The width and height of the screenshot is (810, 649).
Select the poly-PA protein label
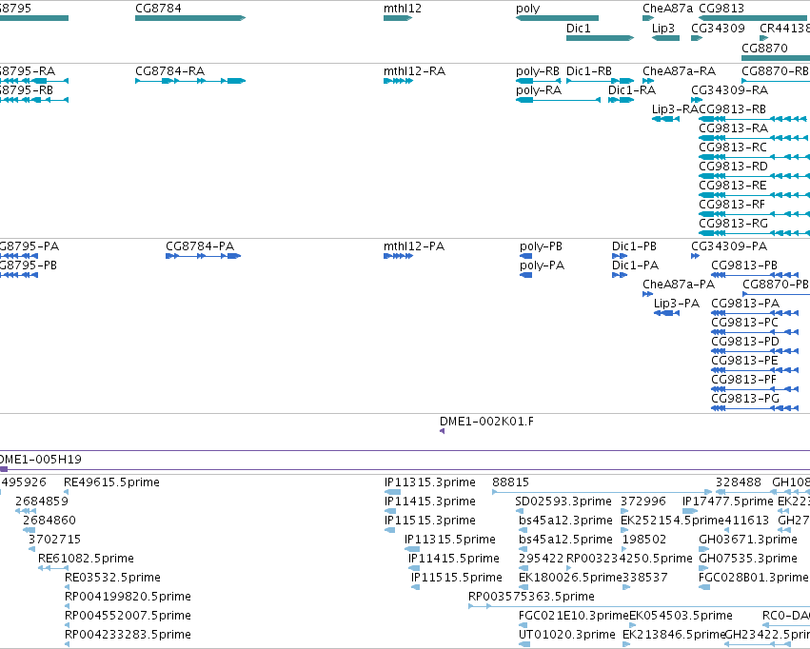click(542, 265)
